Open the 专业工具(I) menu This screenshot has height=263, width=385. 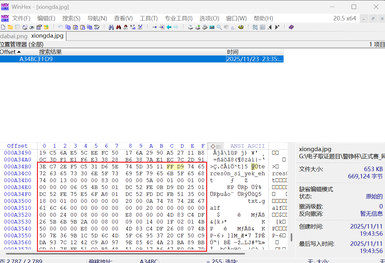click(179, 18)
